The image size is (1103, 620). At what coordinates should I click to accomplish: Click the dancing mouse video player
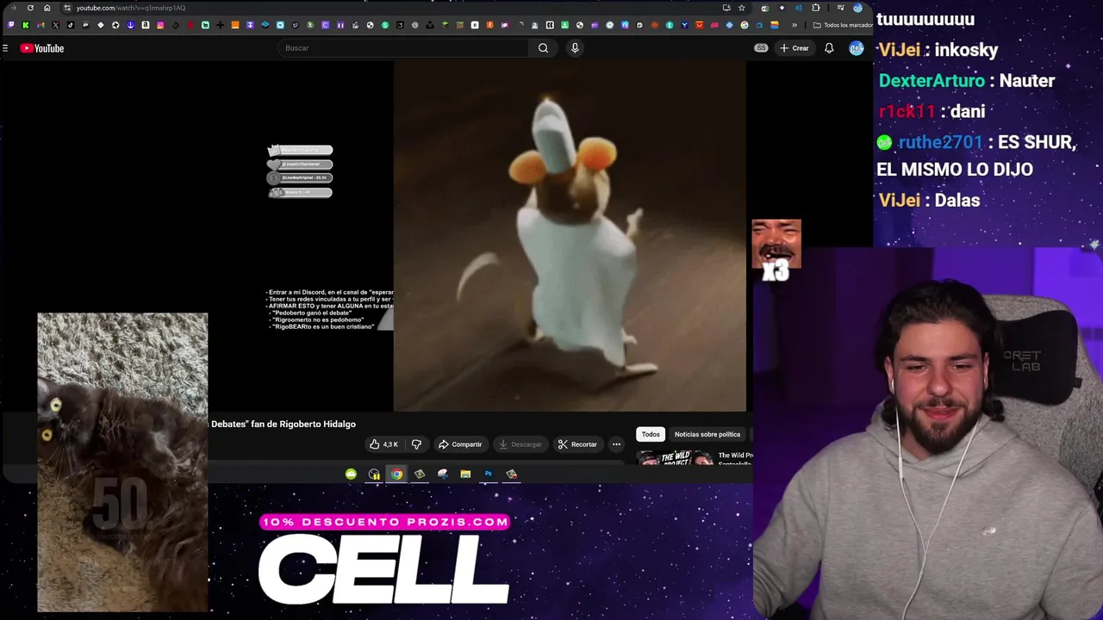pyautogui.click(x=570, y=236)
